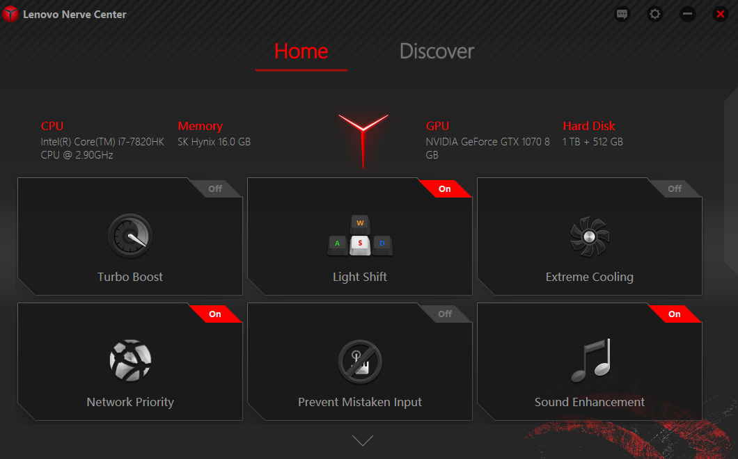This screenshot has height=459, width=738.
Task: Click the Sound Enhancement music note icon
Action: click(590, 360)
